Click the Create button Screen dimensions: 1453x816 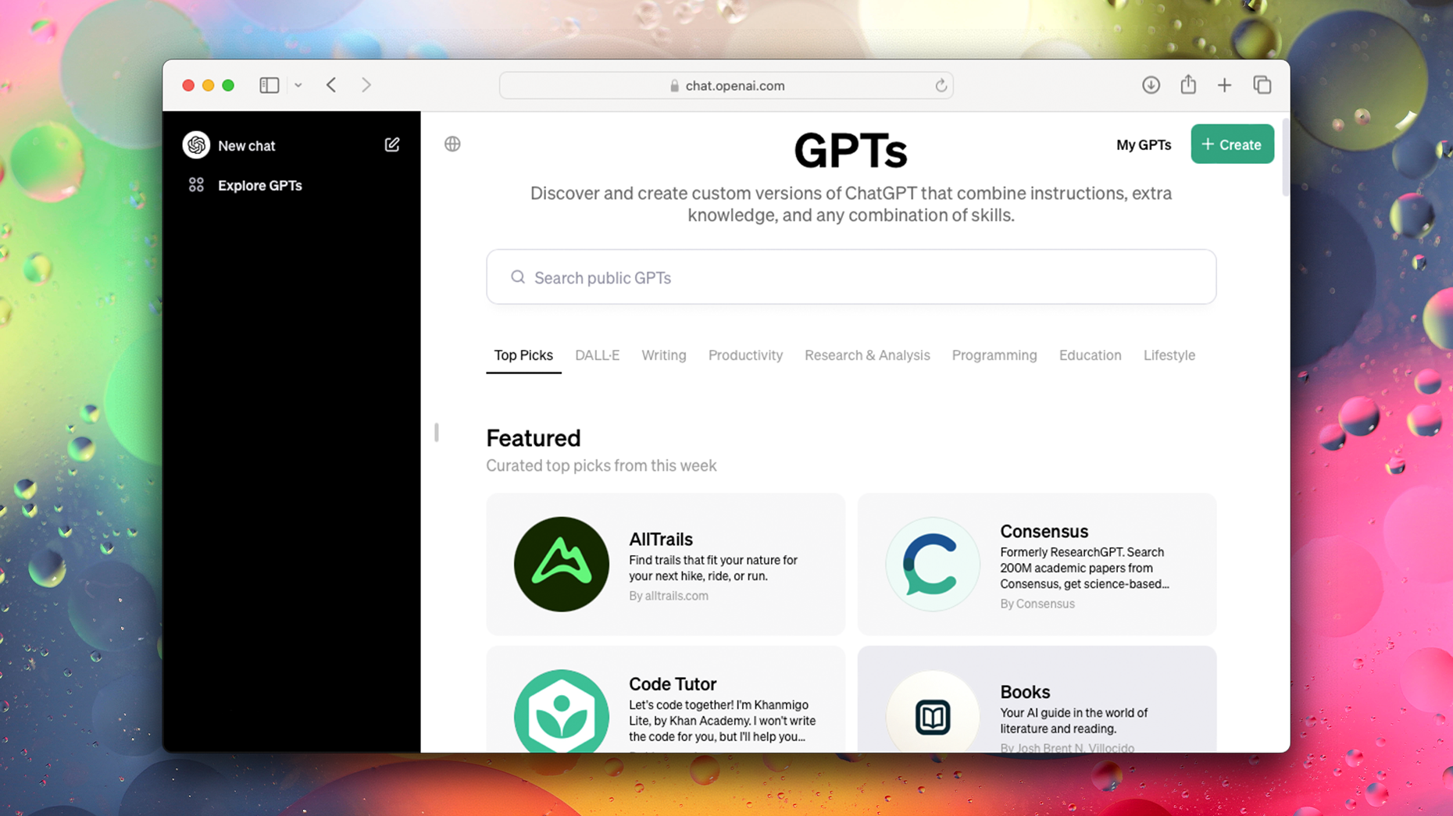(x=1232, y=144)
